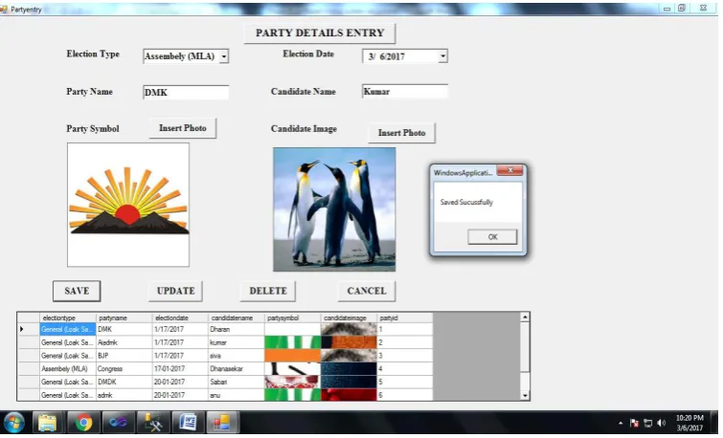Image resolution: width=723 pixels, height=438 pixels.
Task: Click the Assembely (MLA) electiontype cell
Action: [x=68, y=369]
